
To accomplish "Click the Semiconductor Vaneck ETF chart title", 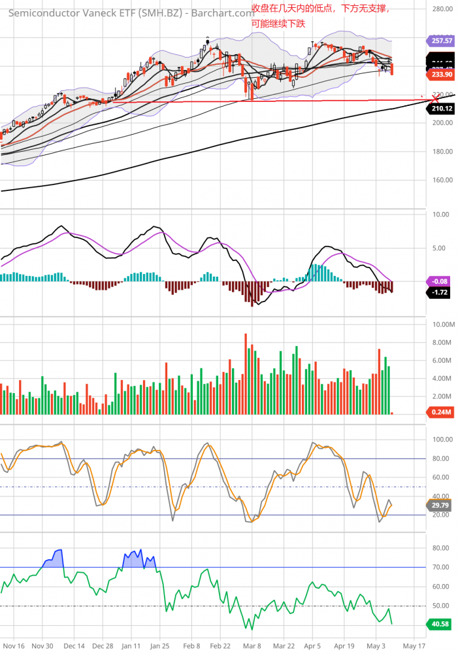I will [x=131, y=12].
